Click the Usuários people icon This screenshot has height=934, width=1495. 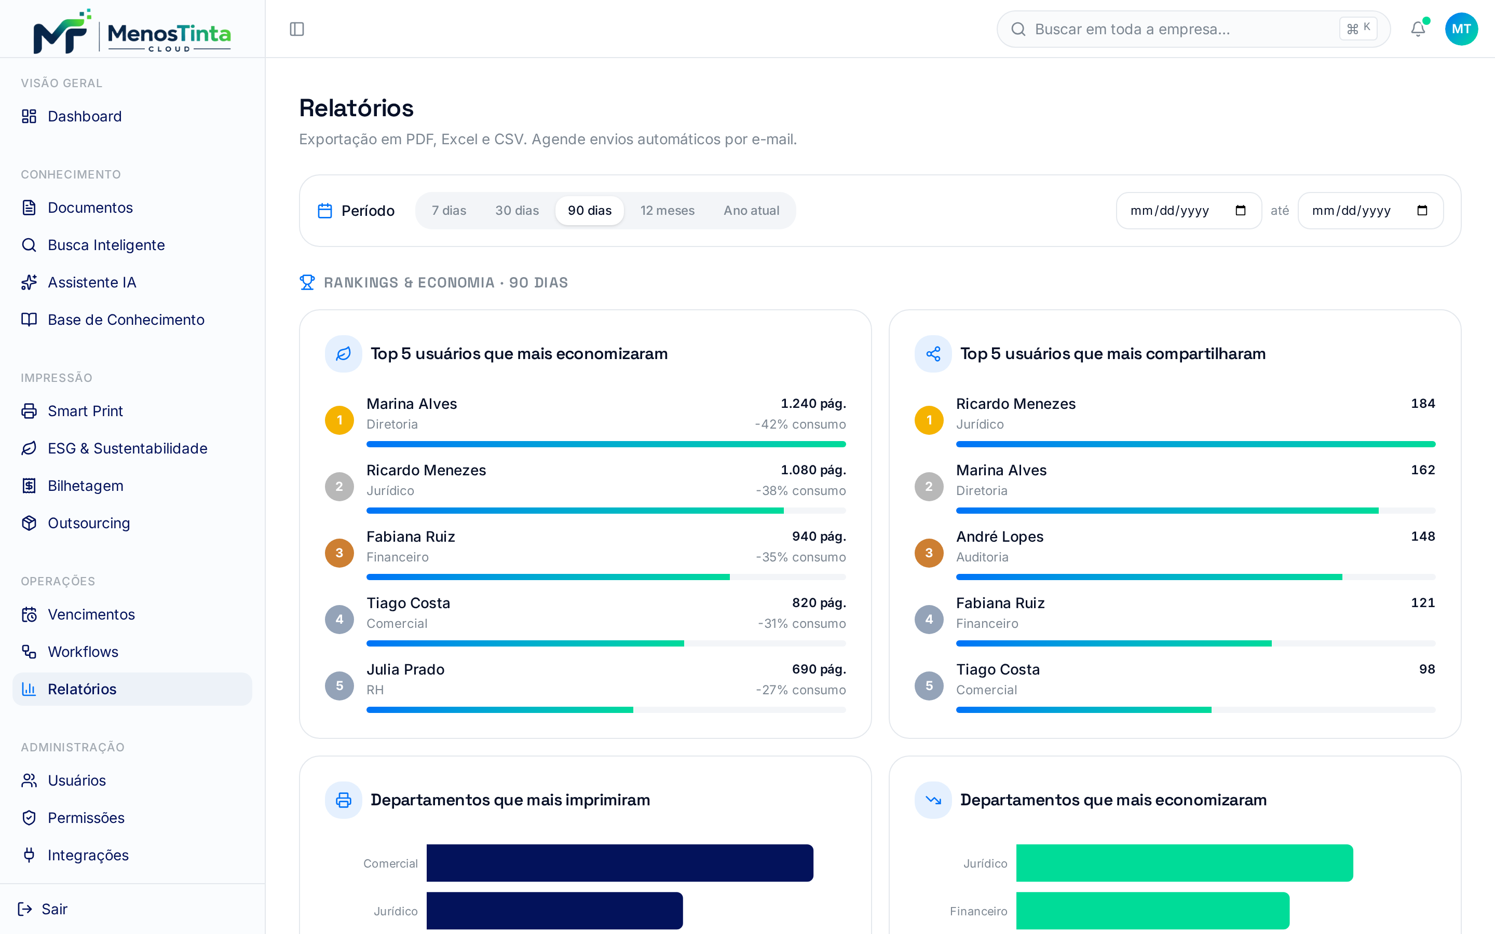pos(29,780)
